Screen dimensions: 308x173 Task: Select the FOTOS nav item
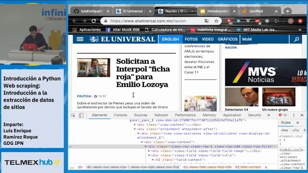[x=191, y=39]
